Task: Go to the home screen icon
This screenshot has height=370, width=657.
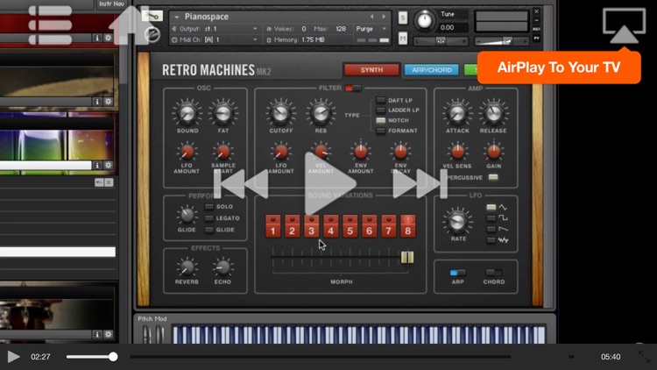Action: 131,25
